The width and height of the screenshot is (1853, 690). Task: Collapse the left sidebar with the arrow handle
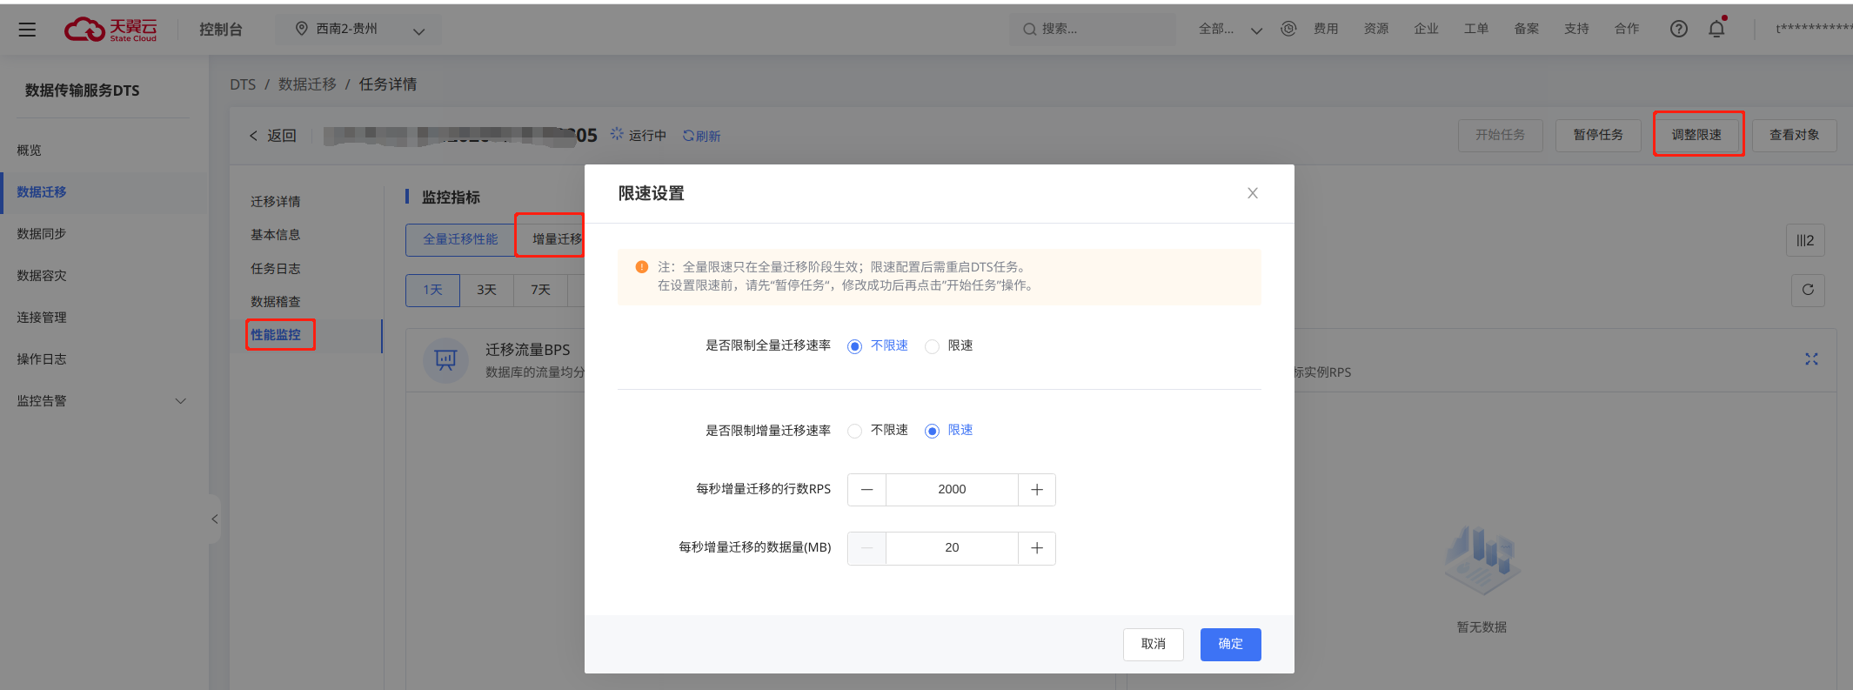pos(214,519)
